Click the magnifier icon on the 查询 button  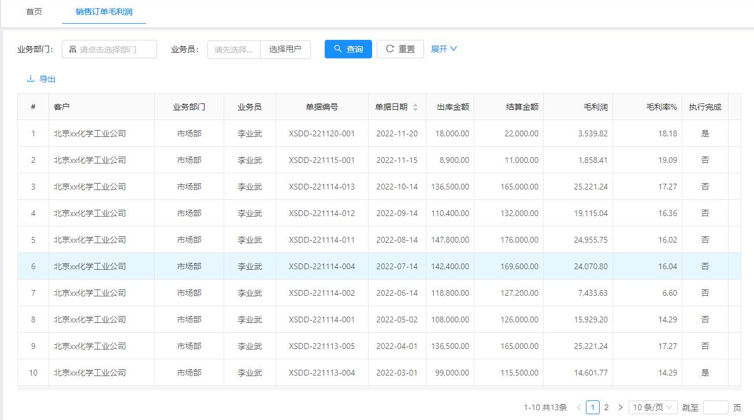pyautogui.click(x=337, y=49)
